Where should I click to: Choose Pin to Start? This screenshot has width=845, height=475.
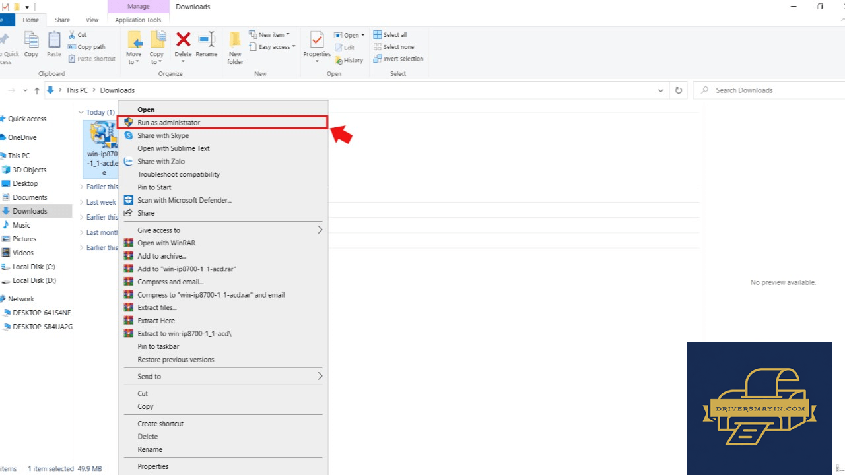pyautogui.click(x=224, y=187)
